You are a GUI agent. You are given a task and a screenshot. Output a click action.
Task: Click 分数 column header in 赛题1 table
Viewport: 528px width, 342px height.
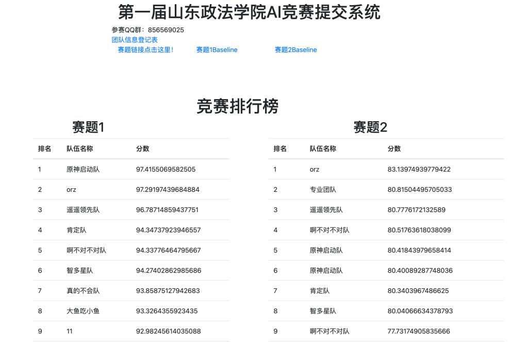pos(142,149)
